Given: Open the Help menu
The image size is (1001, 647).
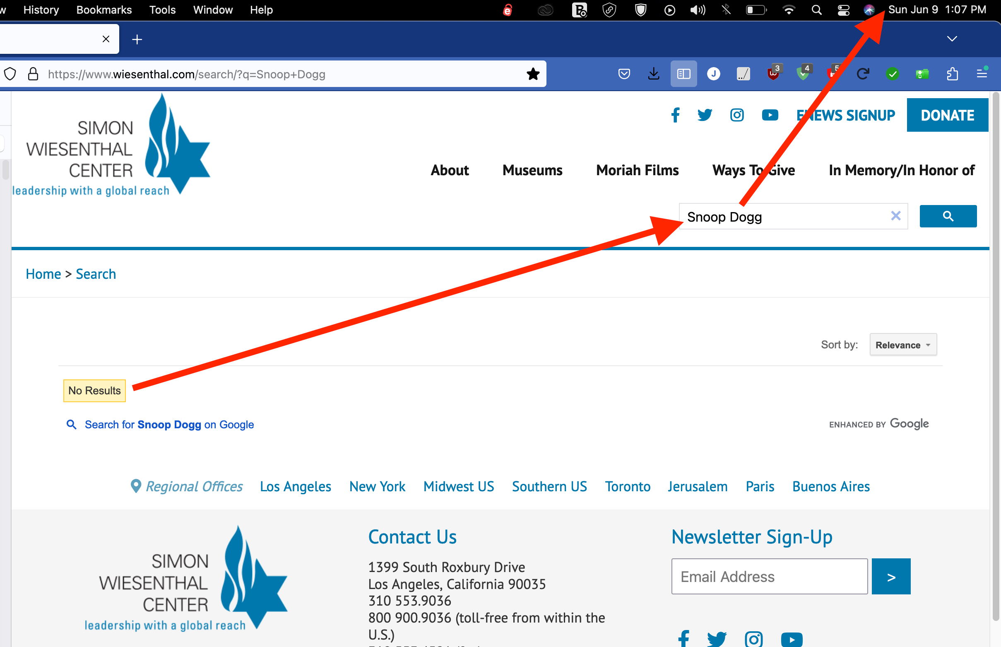Looking at the screenshot, I should point(261,10).
